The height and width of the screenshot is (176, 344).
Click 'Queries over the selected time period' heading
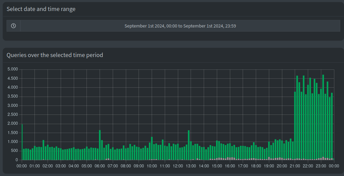55,55
